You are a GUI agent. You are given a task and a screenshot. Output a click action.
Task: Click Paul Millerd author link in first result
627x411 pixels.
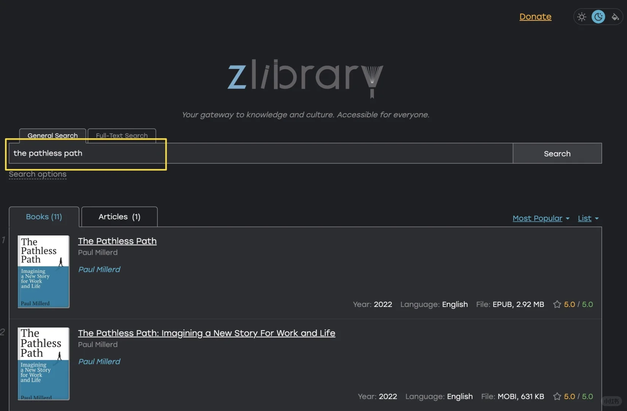99,269
